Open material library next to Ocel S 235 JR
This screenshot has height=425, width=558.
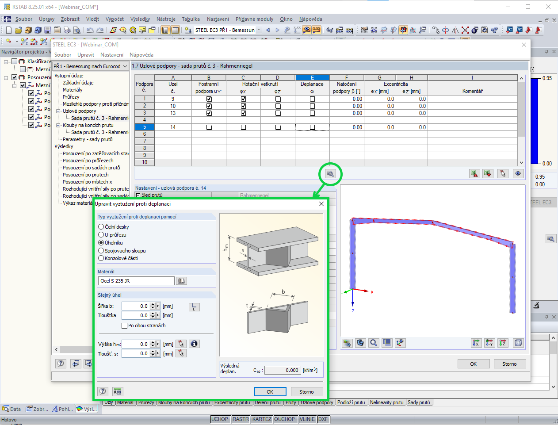point(181,281)
